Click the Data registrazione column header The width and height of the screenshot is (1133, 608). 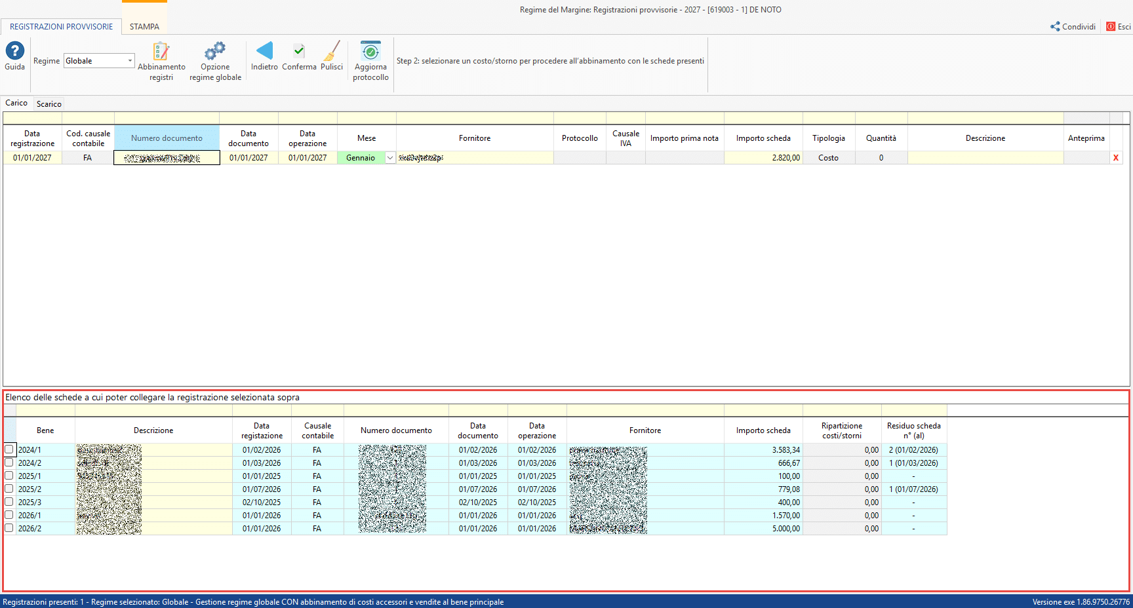click(32, 138)
